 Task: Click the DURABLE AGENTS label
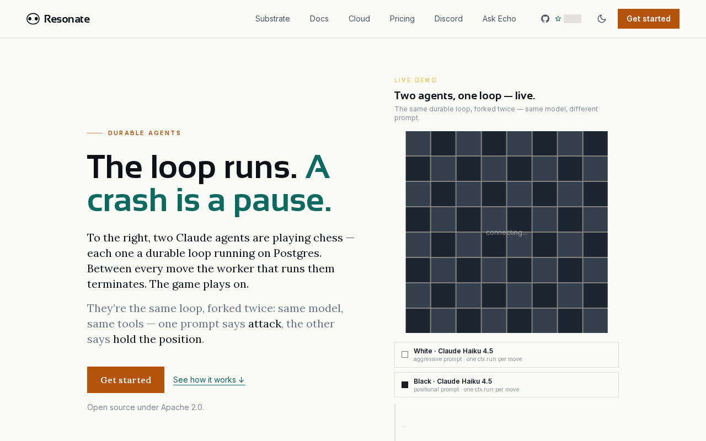[145, 133]
